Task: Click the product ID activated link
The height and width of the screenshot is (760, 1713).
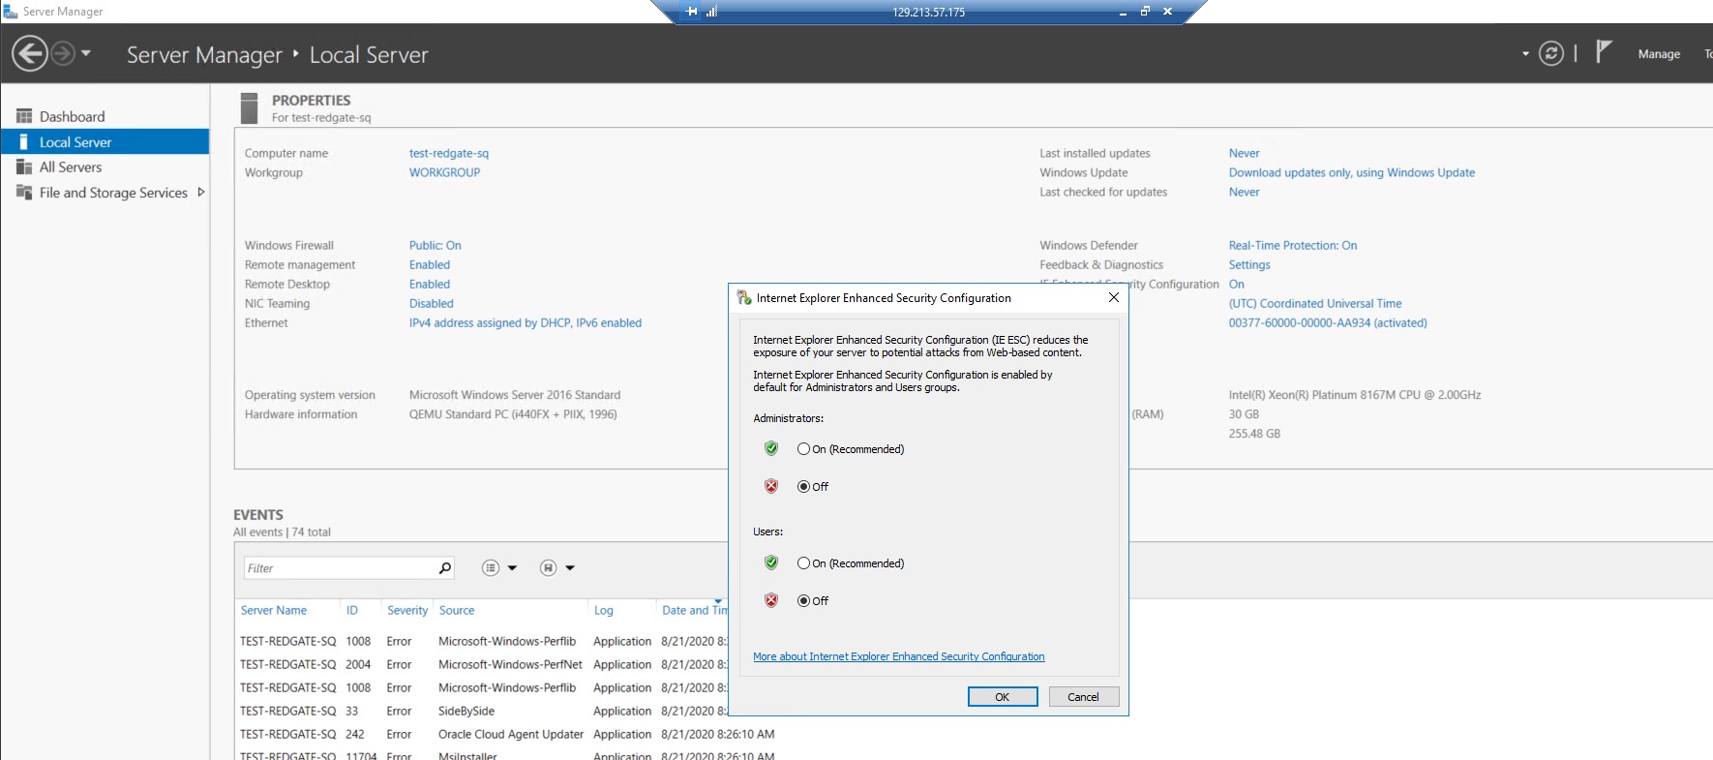Action: point(1328,322)
